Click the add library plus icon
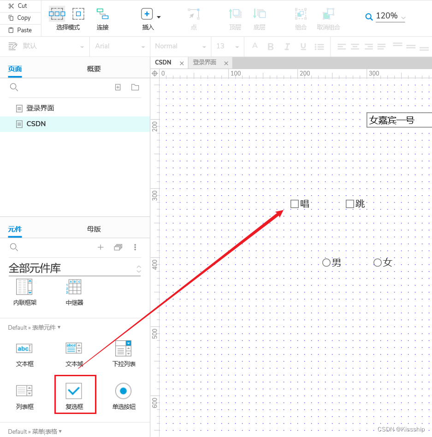 pyautogui.click(x=101, y=247)
